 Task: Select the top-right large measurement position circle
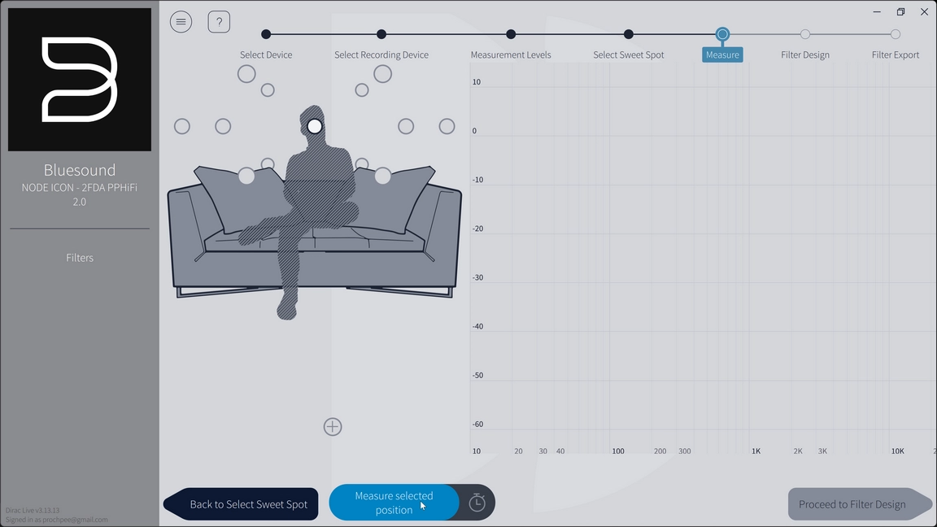[382, 74]
